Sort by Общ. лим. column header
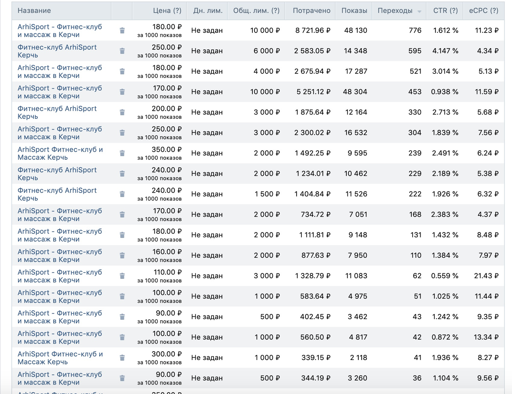This screenshot has height=394, width=512. tap(256, 11)
